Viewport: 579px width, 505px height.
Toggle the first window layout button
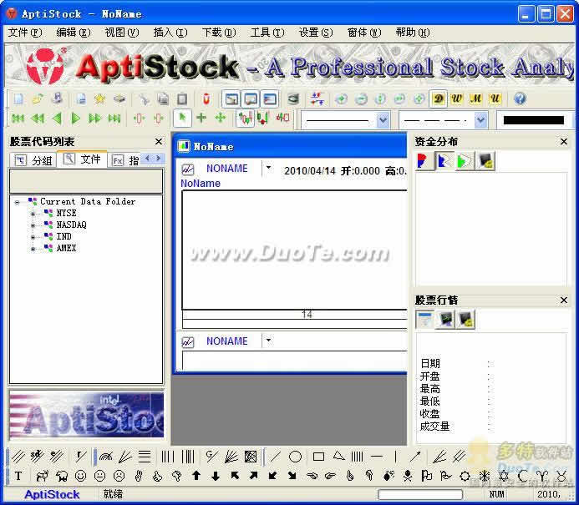(x=231, y=98)
